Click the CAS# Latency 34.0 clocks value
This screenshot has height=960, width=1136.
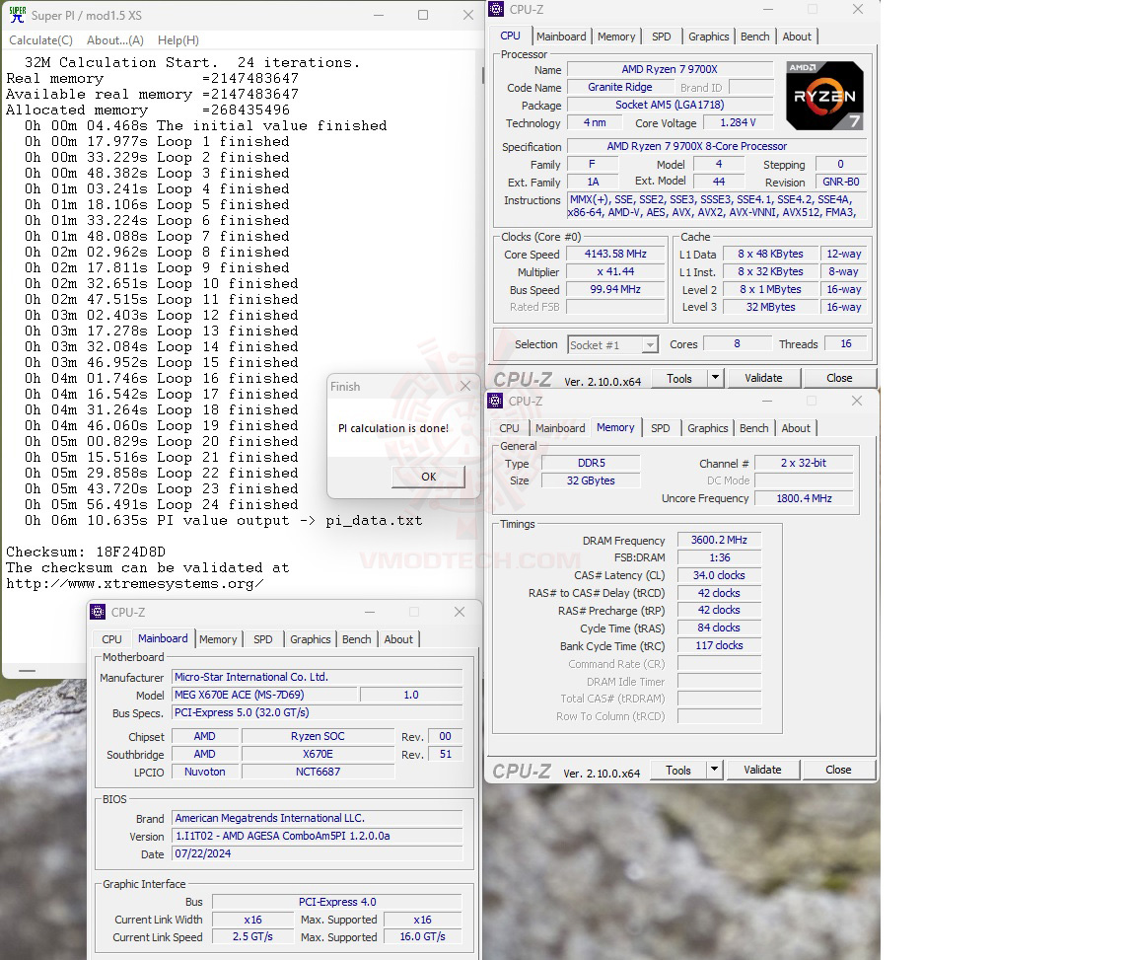coord(719,575)
